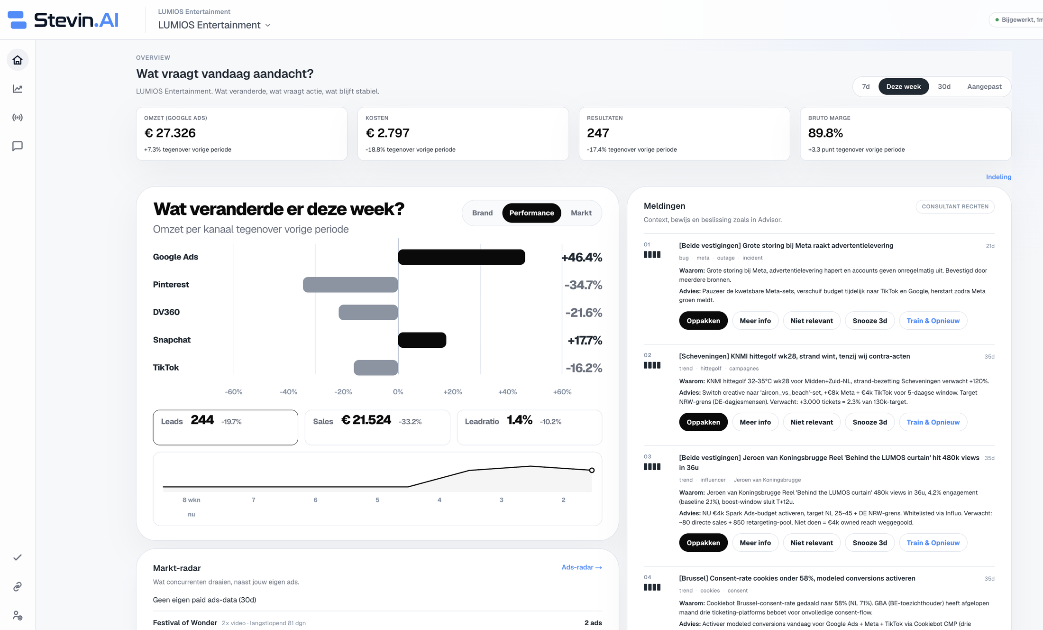Open the Ads-radar link

click(582, 567)
